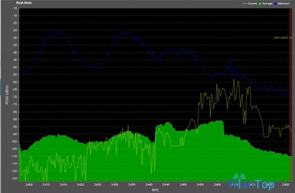Click the blue Maximum legend marker
The width and height of the screenshot is (295, 193).
[x=276, y=3]
